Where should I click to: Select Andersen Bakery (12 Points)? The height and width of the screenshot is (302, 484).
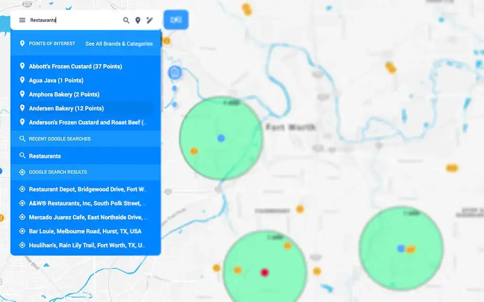(86, 108)
